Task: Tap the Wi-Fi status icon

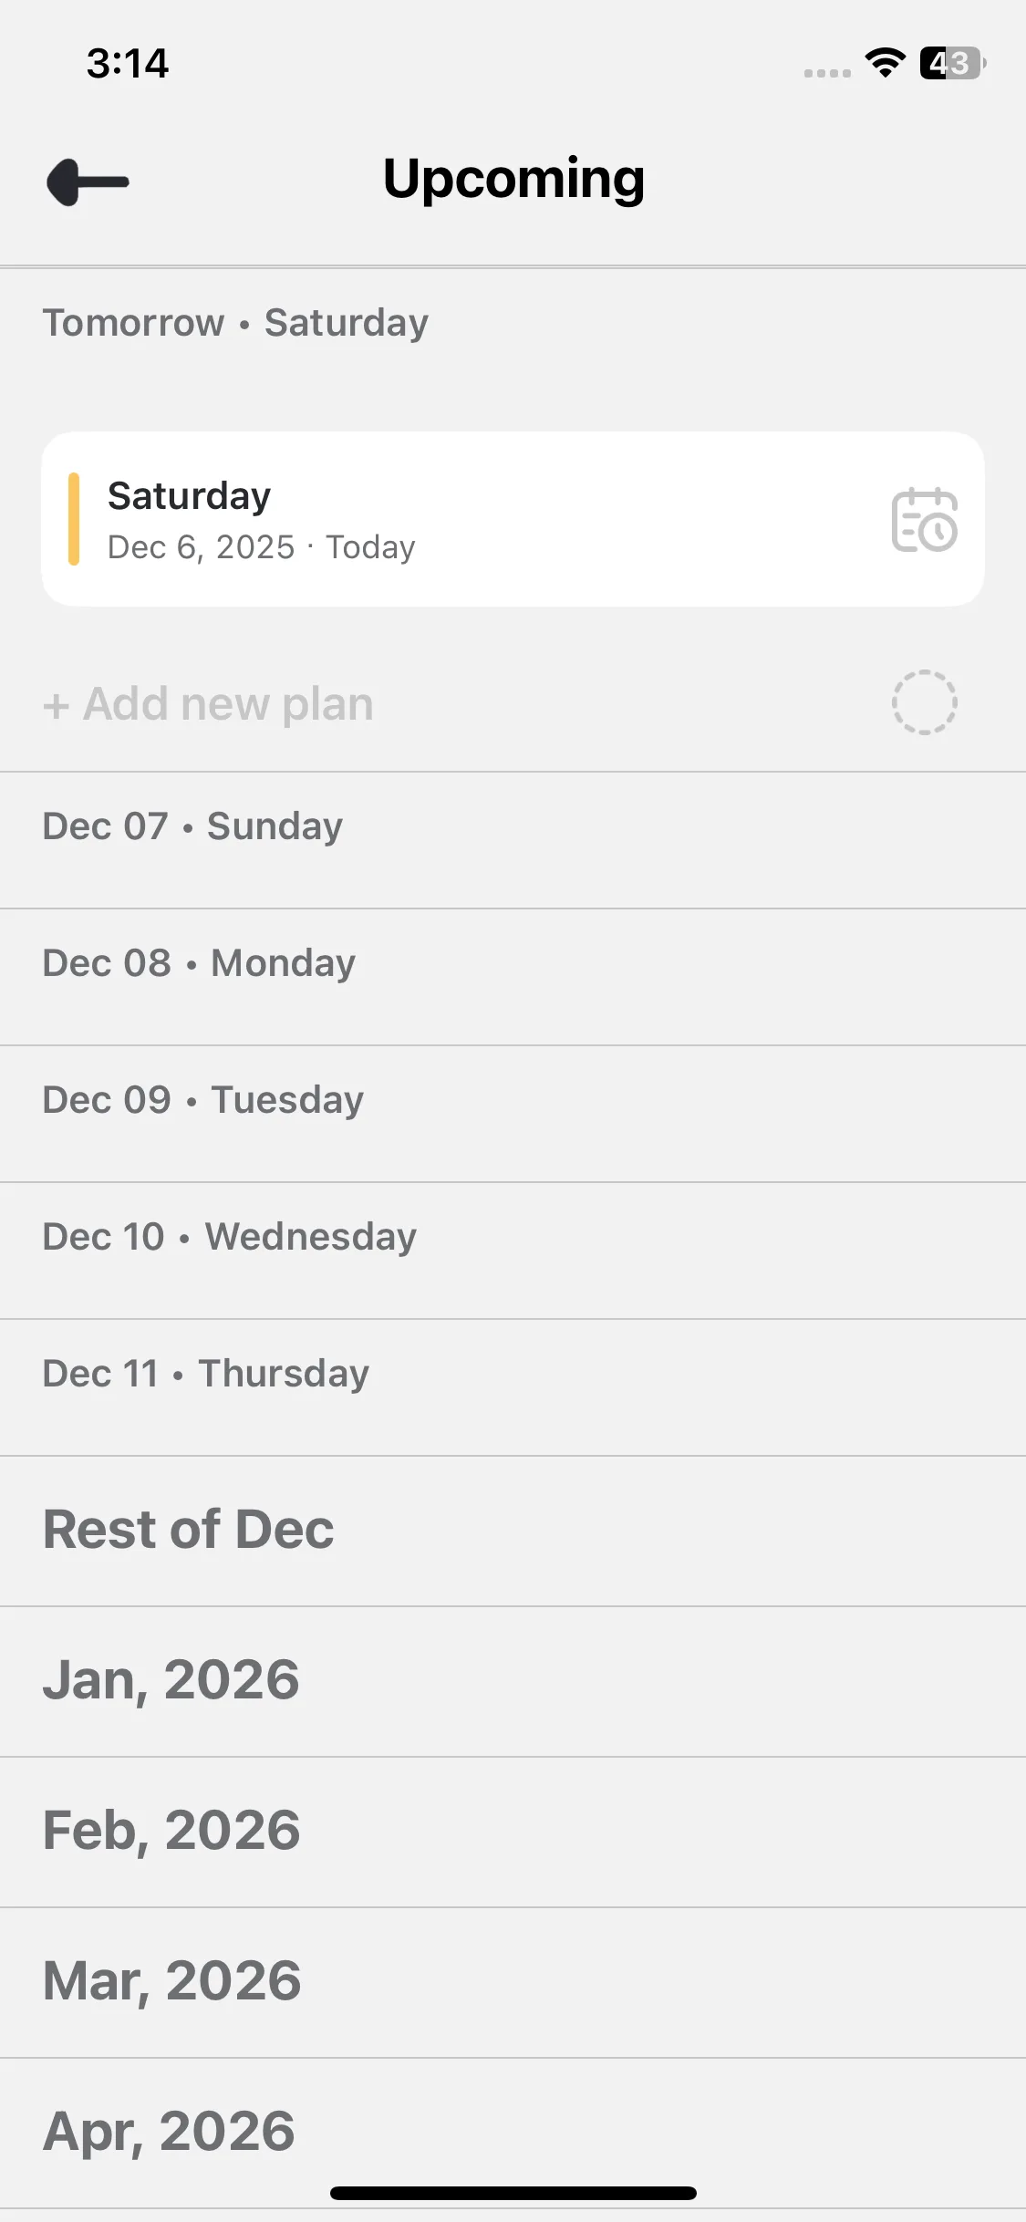Action: pyautogui.click(x=884, y=63)
